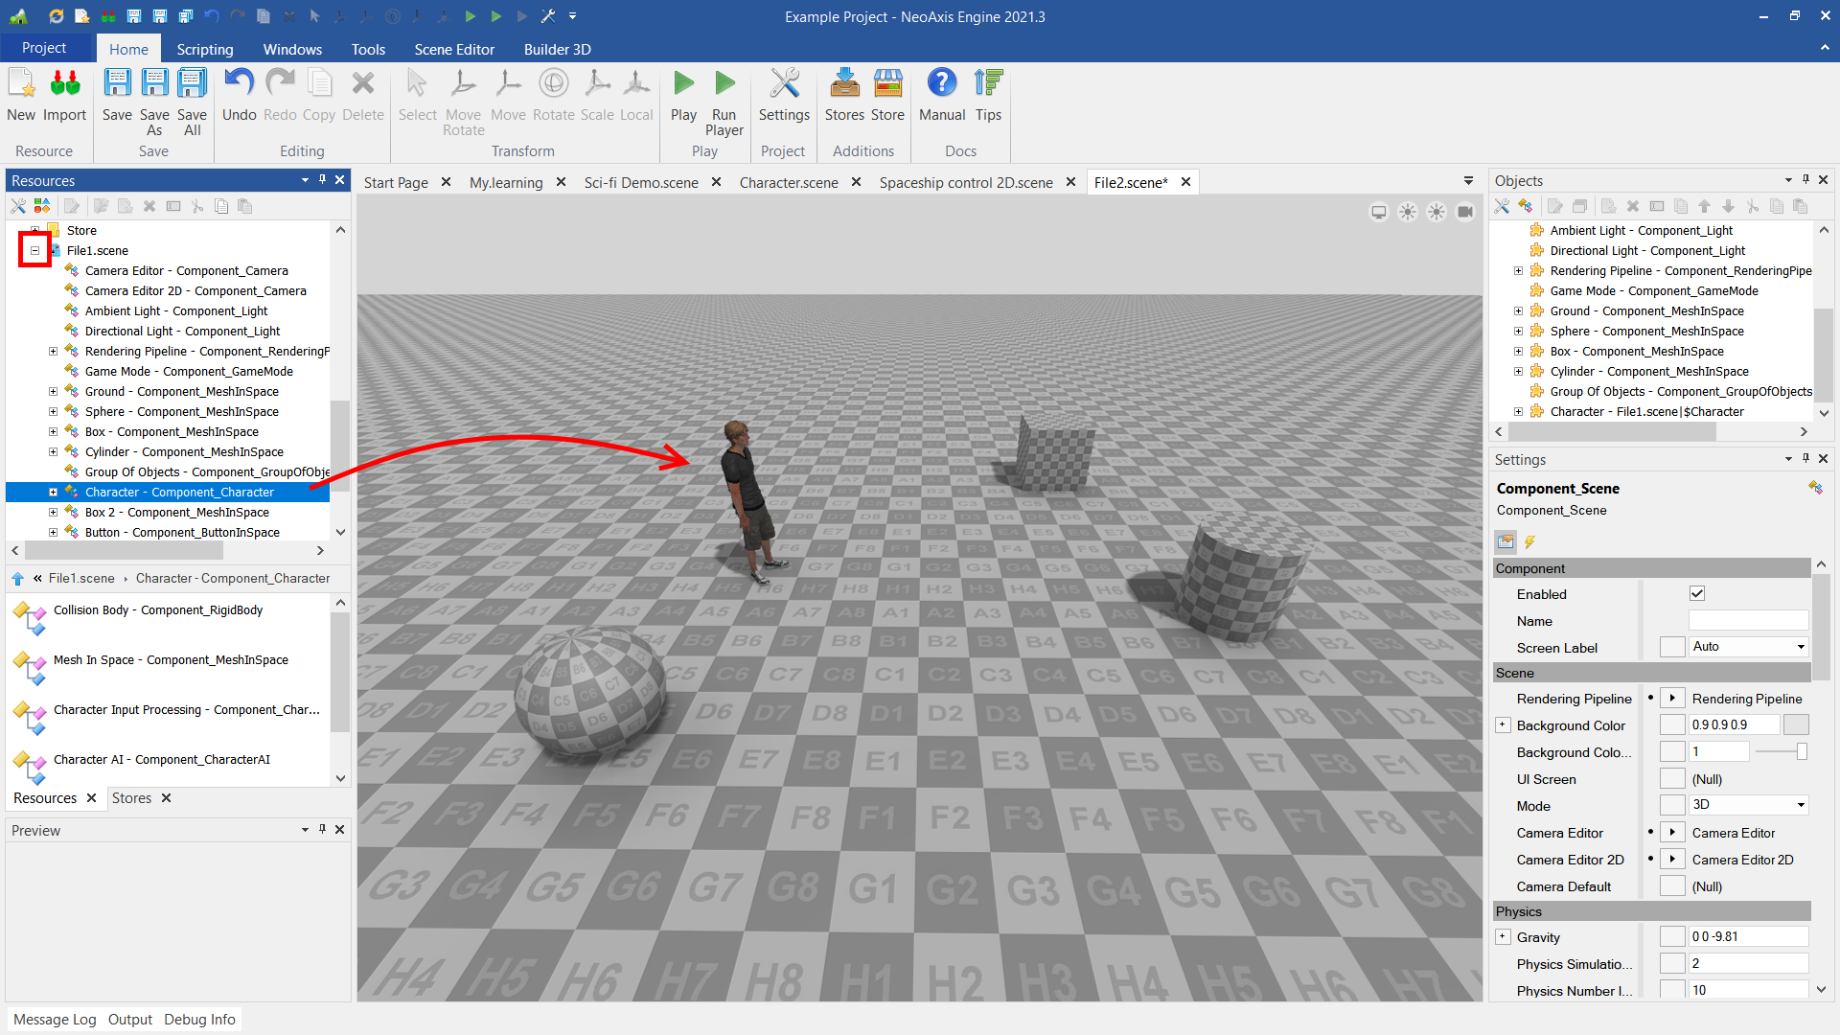Open the Manual docs icon
Image resolution: width=1840 pixels, height=1035 pixels.
(941, 84)
